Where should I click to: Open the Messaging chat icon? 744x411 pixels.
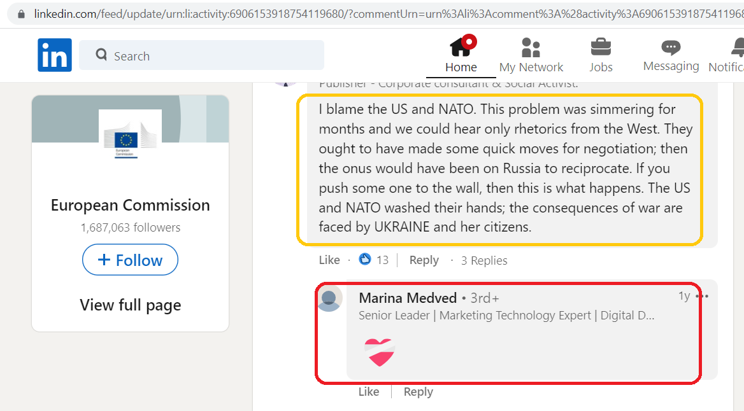671,48
